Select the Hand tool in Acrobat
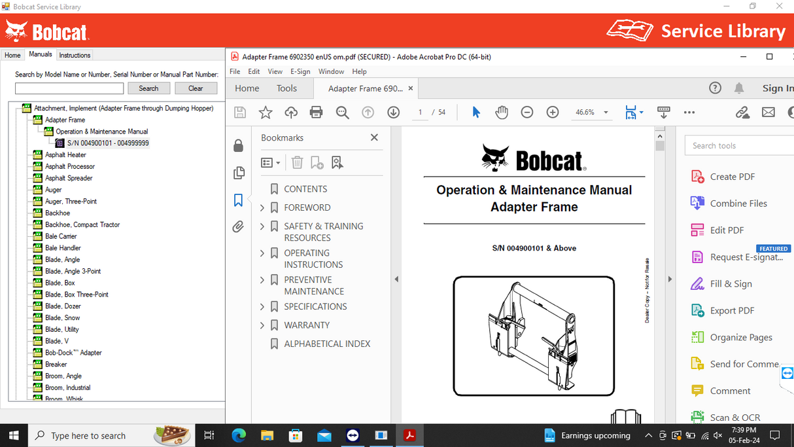Image resolution: width=794 pixels, height=447 pixels. point(501,112)
